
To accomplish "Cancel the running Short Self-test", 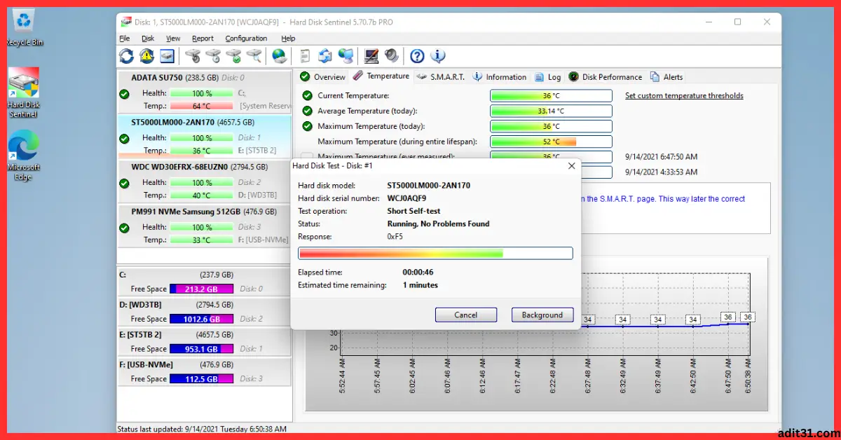I will (466, 315).
